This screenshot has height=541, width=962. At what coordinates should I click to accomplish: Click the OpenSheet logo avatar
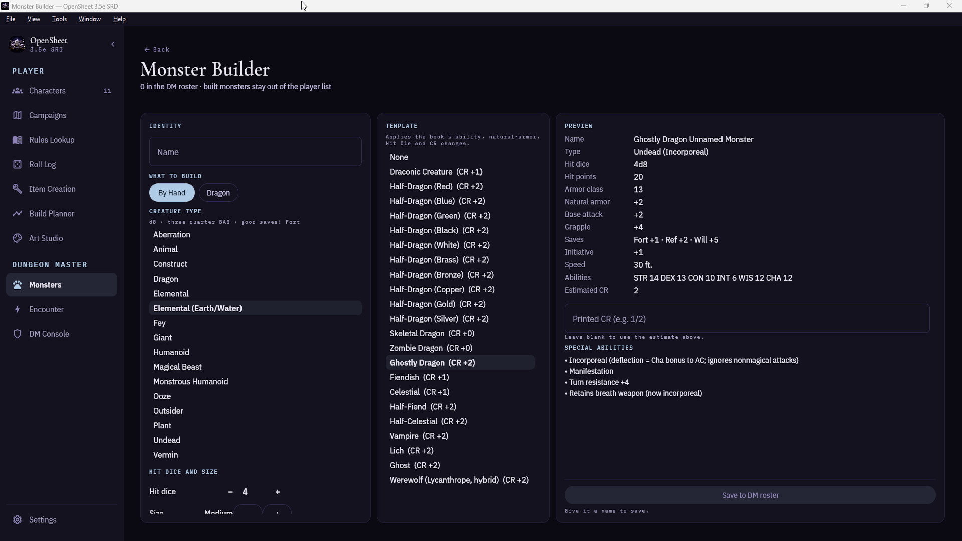pos(17,44)
